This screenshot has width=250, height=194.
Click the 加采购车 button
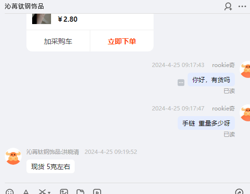pyautogui.click(x=58, y=41)
